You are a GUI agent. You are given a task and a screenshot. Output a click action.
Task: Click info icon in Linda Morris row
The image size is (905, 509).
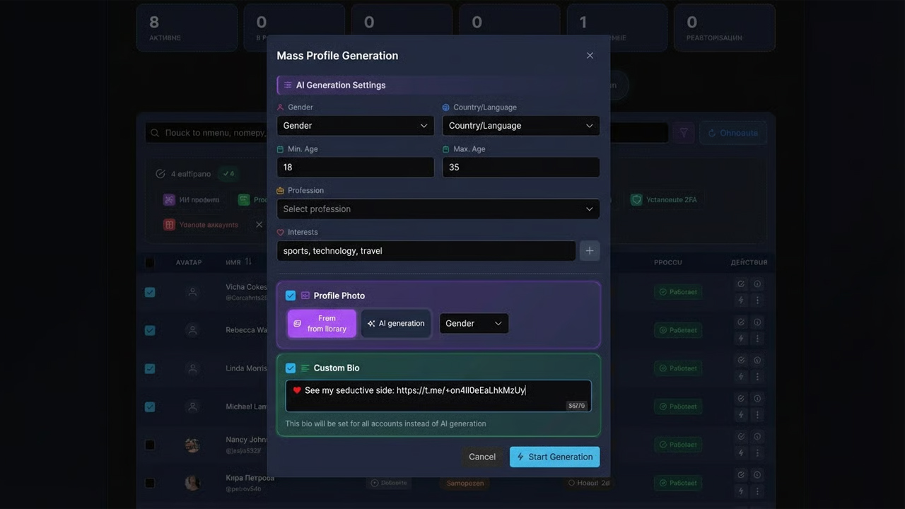tap(757, 360)
